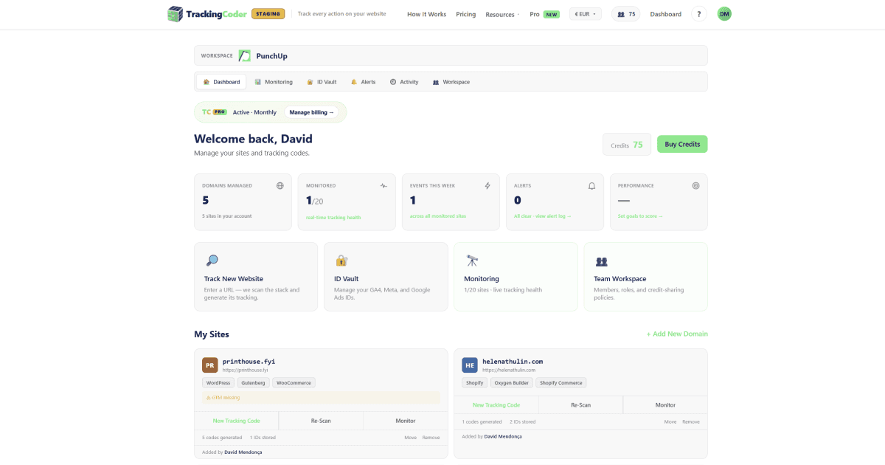Click the WordPress tag on printhouse.fyi
This screenshot has height=465, width=885.
218,382
